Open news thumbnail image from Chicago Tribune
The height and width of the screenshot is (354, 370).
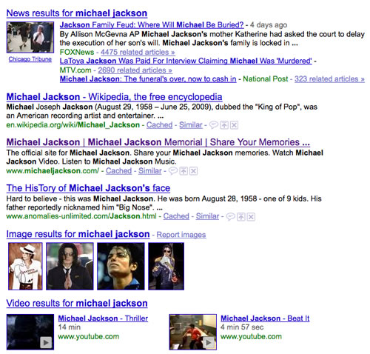coord(30,37)
